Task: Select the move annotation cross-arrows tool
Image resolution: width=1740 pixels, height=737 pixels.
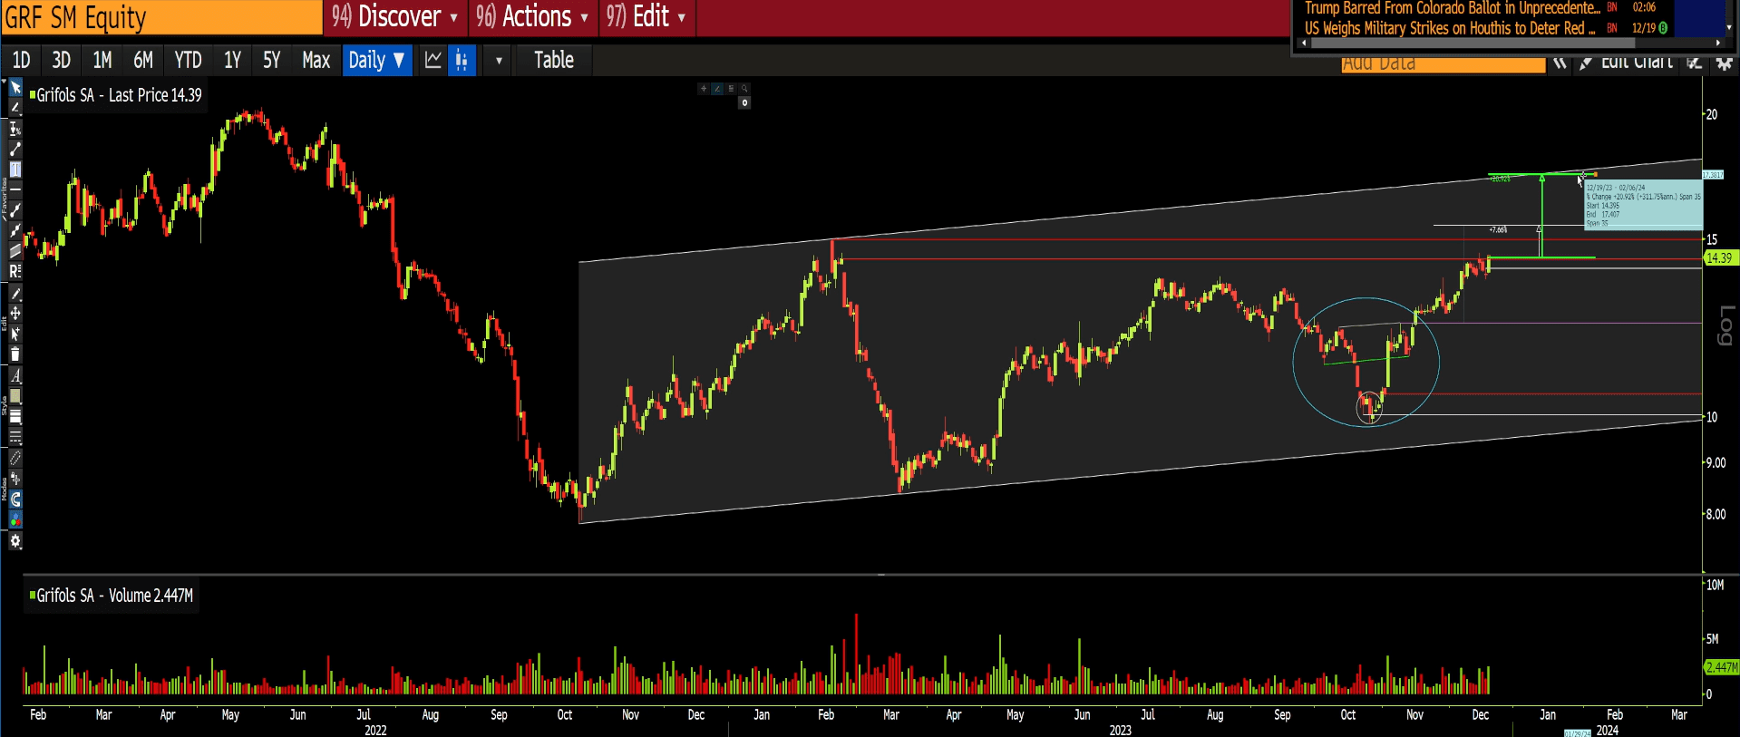Action: click(15, 314)
